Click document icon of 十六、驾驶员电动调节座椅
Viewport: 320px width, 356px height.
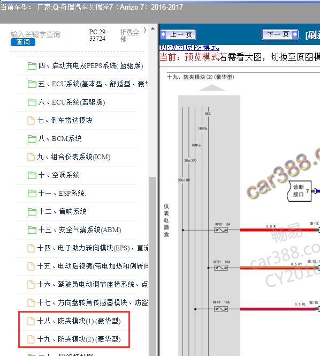(x=31, y=285)
